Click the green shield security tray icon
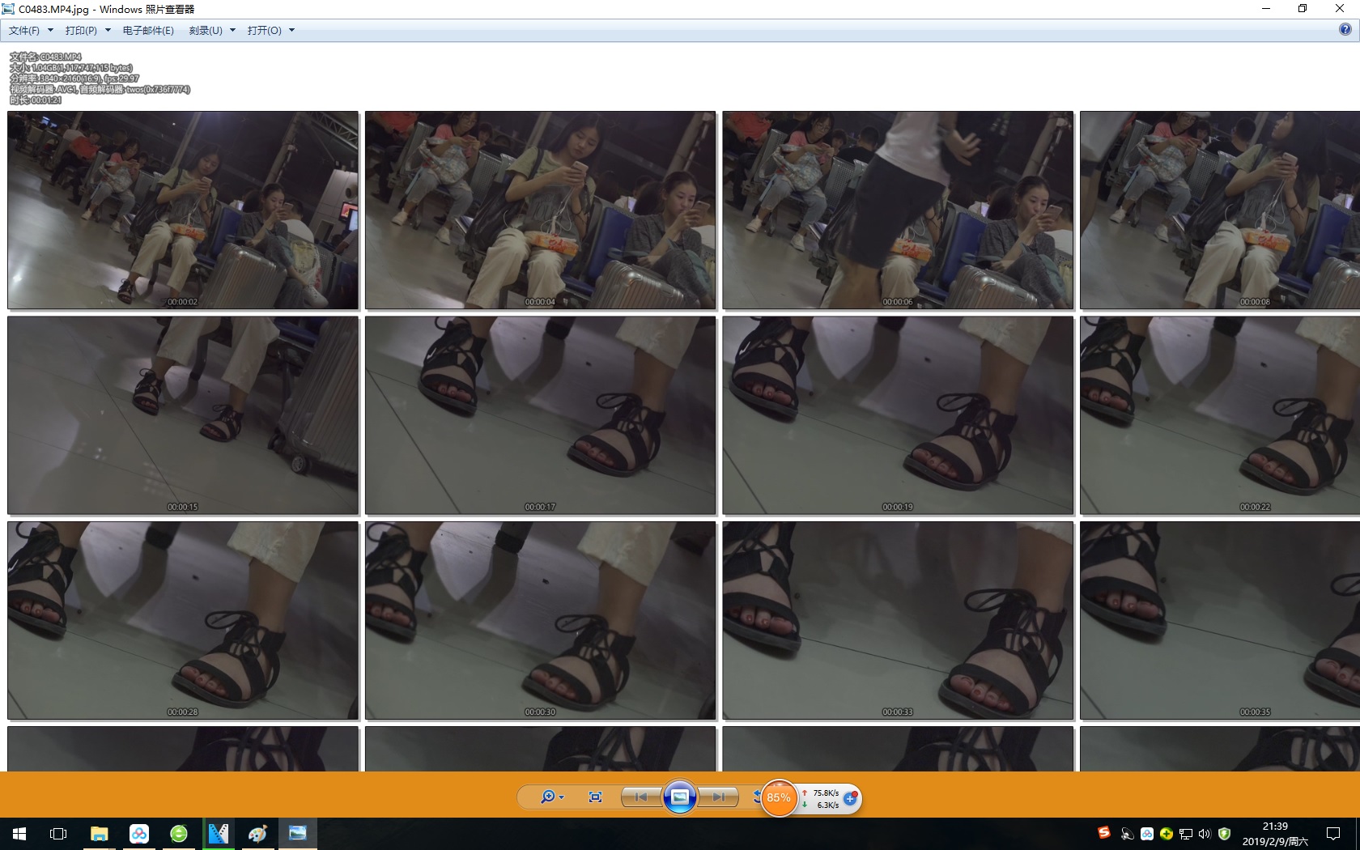This screenshot has height=850, width=1360. (1225, 834)
